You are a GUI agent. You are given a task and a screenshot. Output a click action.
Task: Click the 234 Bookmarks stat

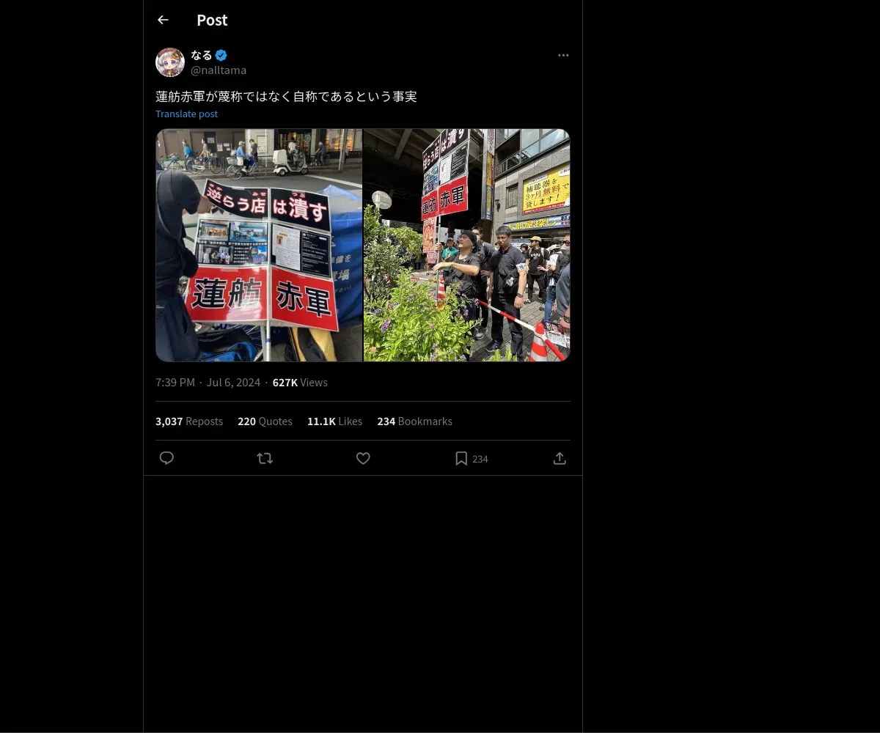[414, 421]
